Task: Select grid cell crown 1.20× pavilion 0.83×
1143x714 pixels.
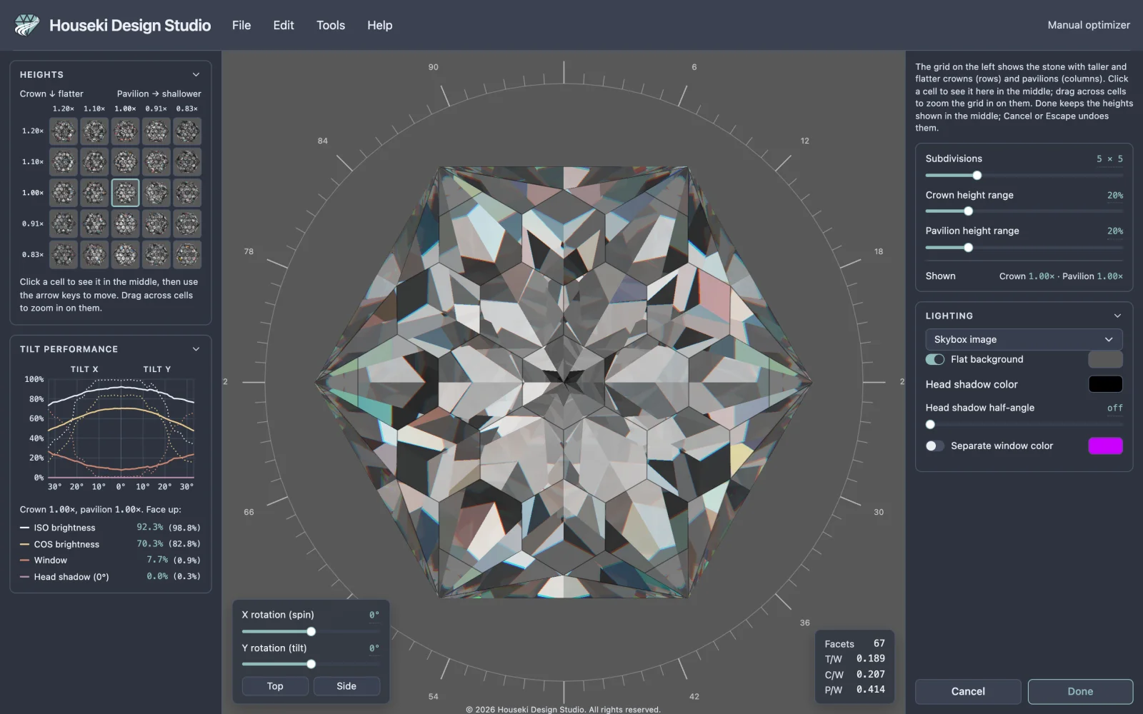Action: [x=187, y=131]
